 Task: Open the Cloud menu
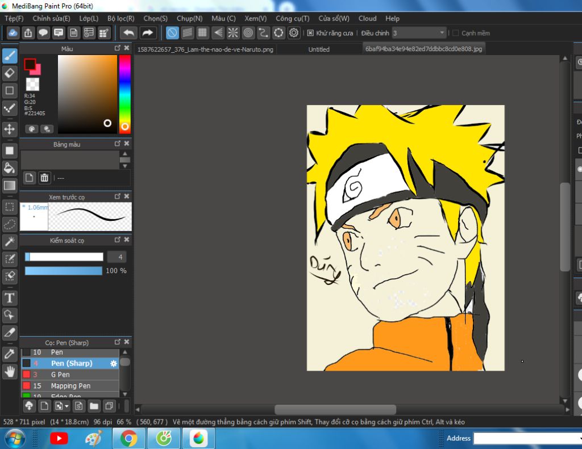pyautogui.click(x=368, y=19)
